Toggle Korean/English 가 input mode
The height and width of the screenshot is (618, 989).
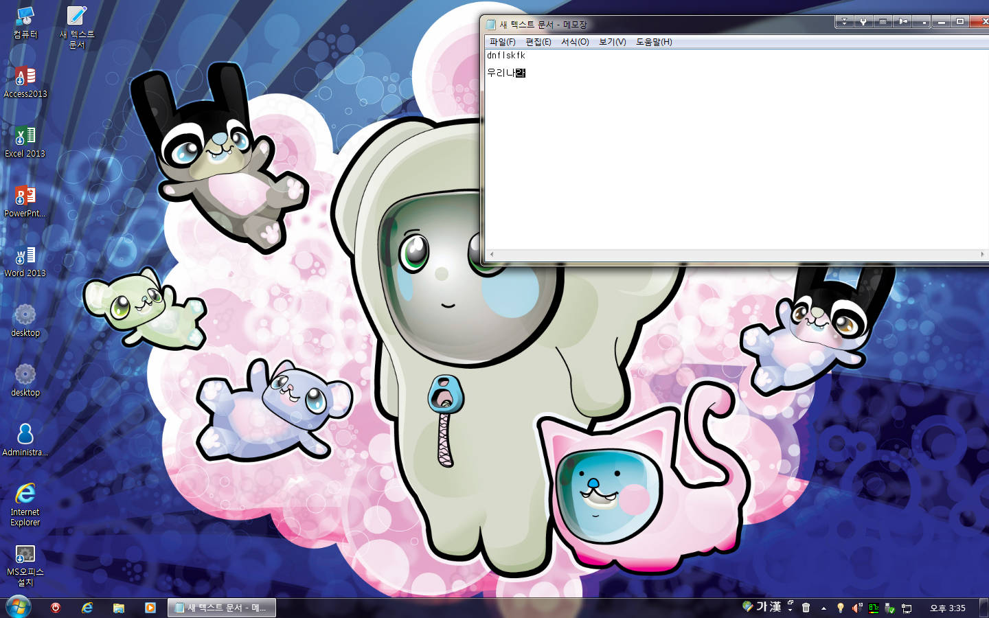[762, 607]
